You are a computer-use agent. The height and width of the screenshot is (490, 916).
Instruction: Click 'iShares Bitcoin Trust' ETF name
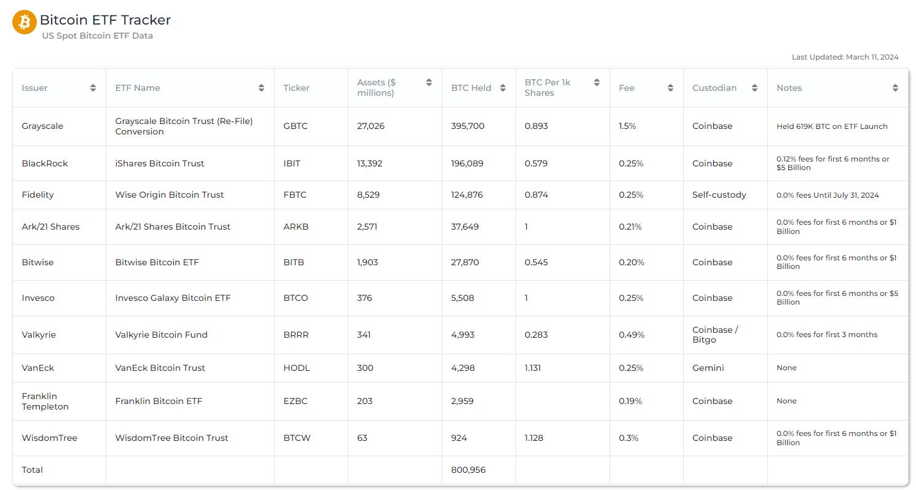(160, 163)
